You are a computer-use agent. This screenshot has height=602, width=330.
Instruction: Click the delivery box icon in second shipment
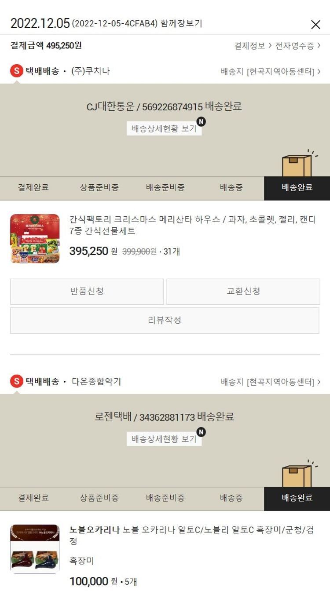coord(298,474)
